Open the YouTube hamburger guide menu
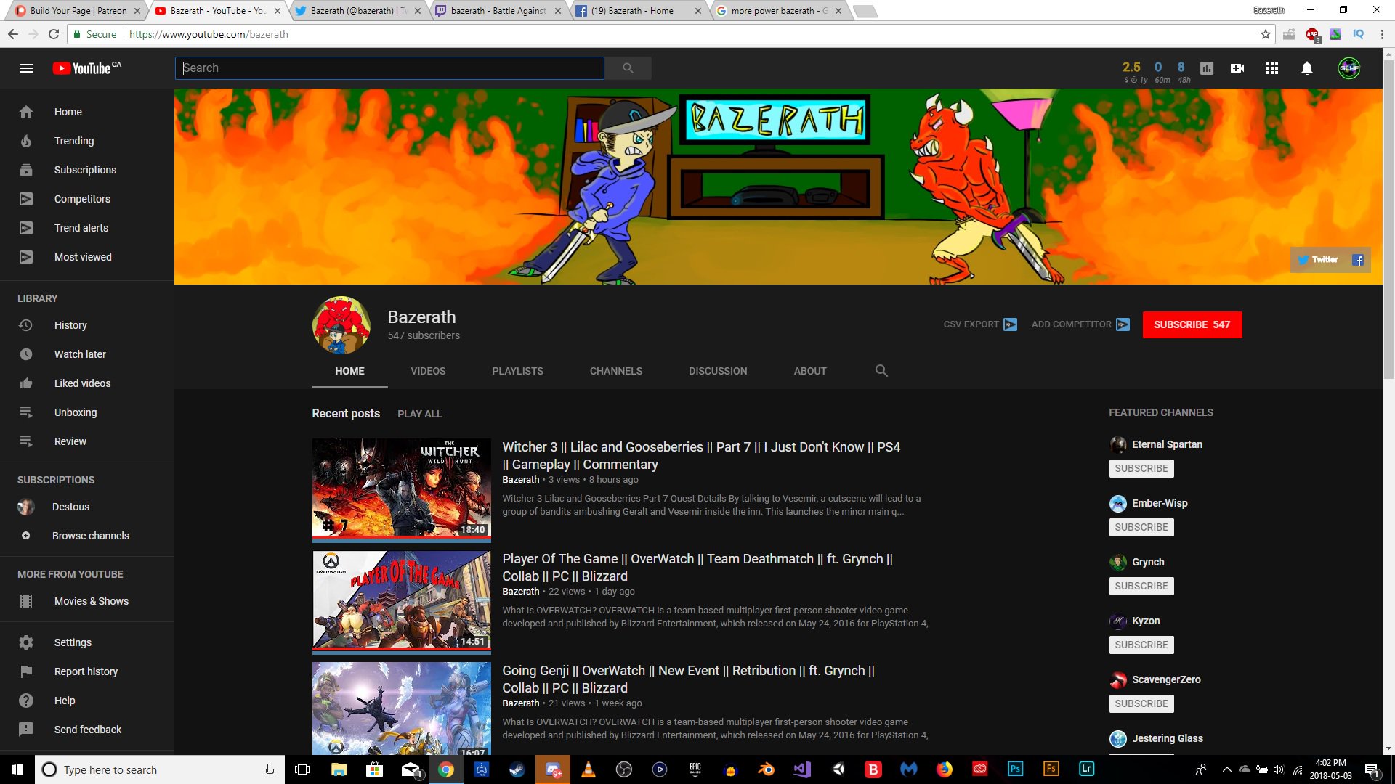 click(x=26, y=68)
